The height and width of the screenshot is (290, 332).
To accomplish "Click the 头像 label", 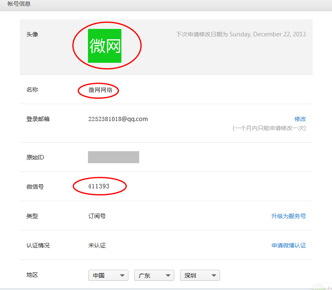I will click(x=32, y=34).
